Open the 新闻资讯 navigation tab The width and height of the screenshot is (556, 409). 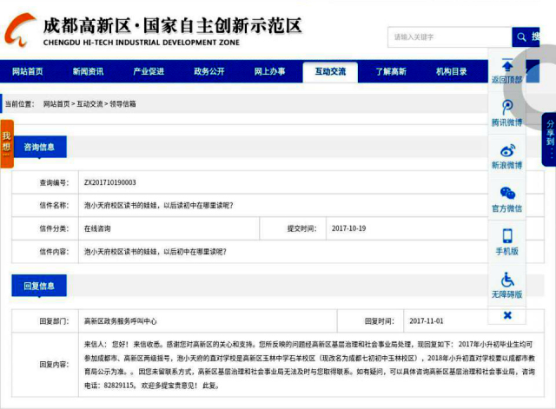click(x=88, y=71)
